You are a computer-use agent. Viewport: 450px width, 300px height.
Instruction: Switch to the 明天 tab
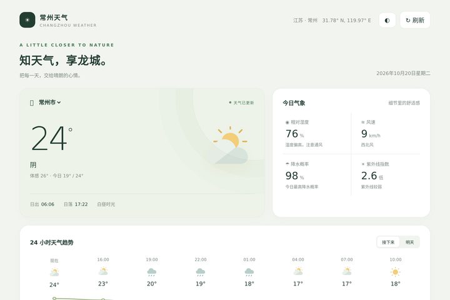click(x=409, y=242)
